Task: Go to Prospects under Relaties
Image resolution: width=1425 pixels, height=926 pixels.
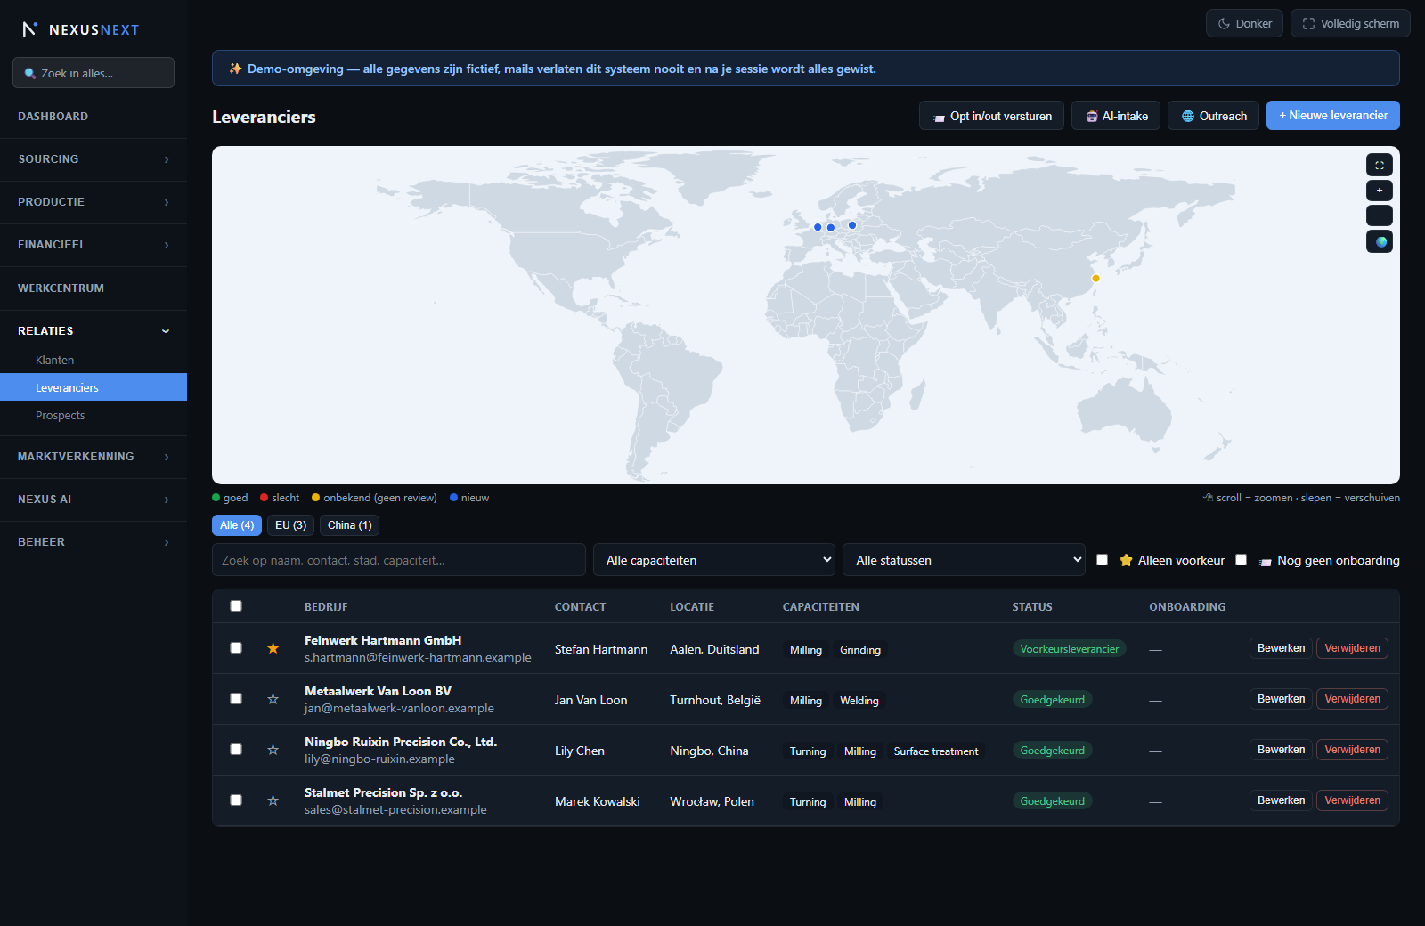Action: tap(94, 416)
